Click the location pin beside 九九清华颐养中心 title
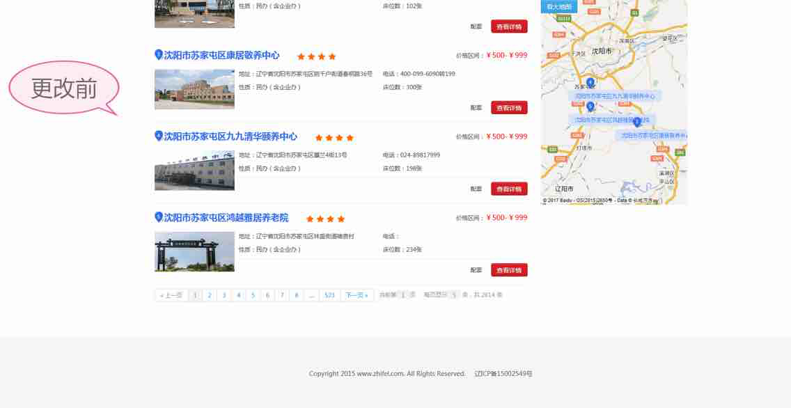Screen dimensions: 791x408 pos(158,136)
